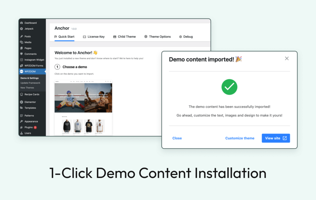Open the WPZOOM Forms icon
Image resolution: width=316 pixels, height=200 pixels.
click(22, 66)
